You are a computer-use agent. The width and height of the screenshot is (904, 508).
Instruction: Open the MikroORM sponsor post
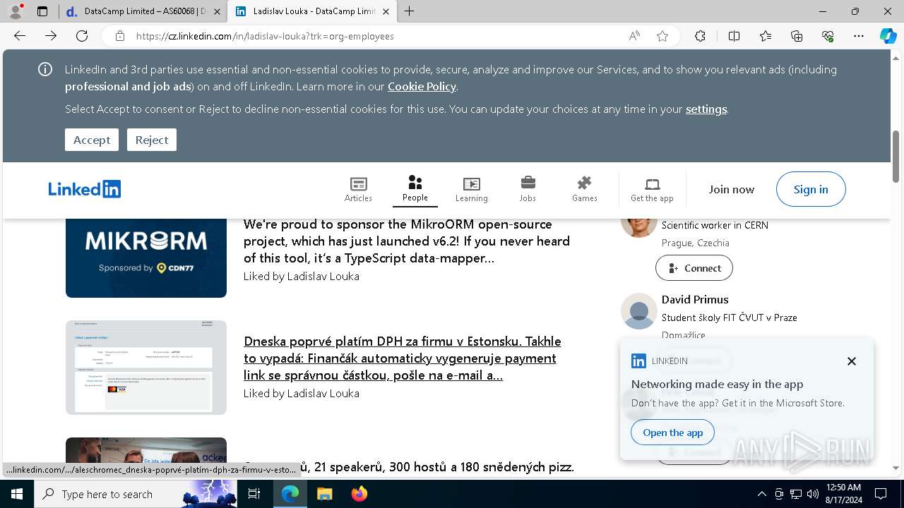(x=407, y=241)
